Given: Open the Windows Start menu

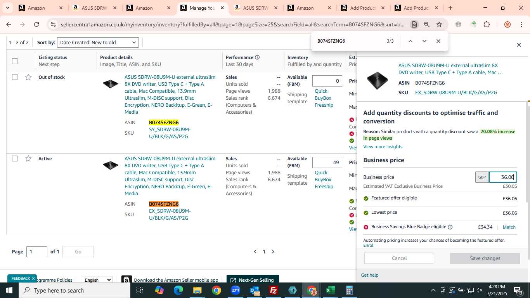Looking at the screenshot, I should tap(9, 290).
